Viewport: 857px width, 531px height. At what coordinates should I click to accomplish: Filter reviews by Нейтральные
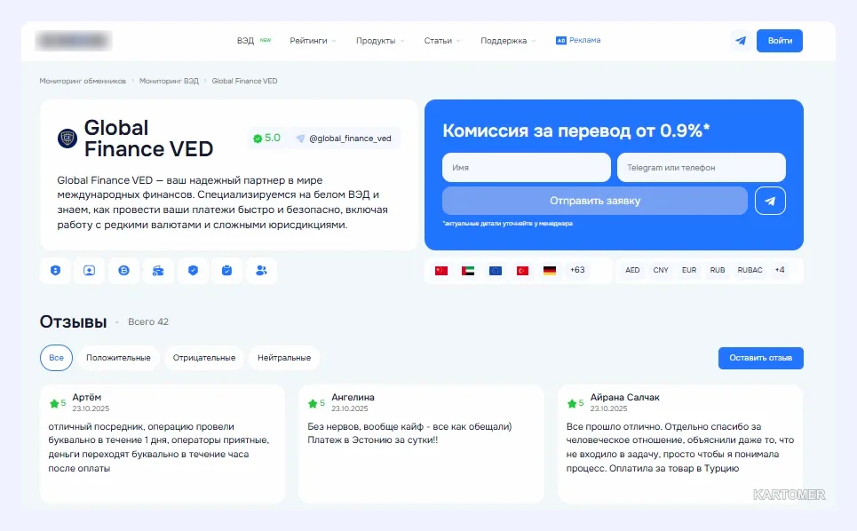click(284, 358)
